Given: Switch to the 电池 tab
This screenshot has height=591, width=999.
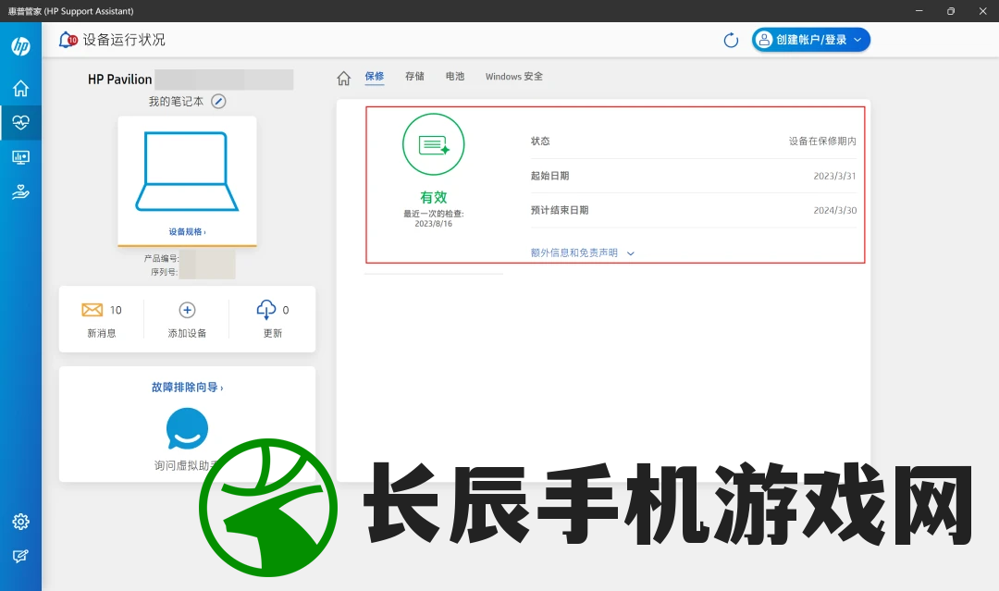Looking at the screenshot, I should coord(455,77).
